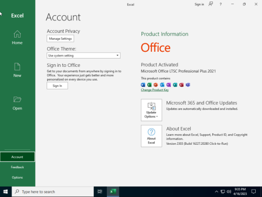Go to the Home page in sidebar

tap(17, 38)
